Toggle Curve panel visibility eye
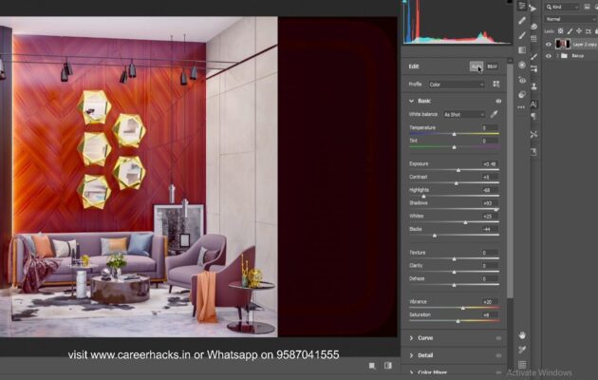 point(498,337)
